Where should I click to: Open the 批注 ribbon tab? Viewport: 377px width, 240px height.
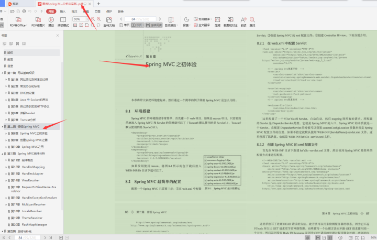coord(74,12)
